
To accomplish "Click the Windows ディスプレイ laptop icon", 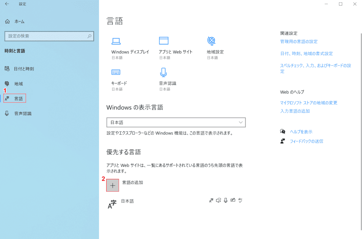I will (x=116, y=41).
